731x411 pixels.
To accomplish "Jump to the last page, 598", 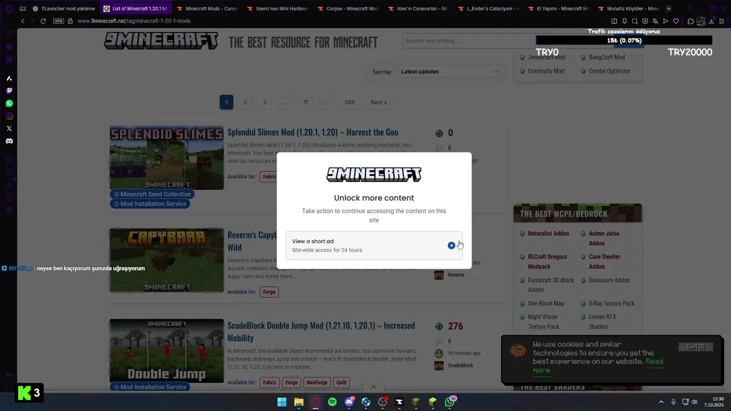I will point(350,102).
